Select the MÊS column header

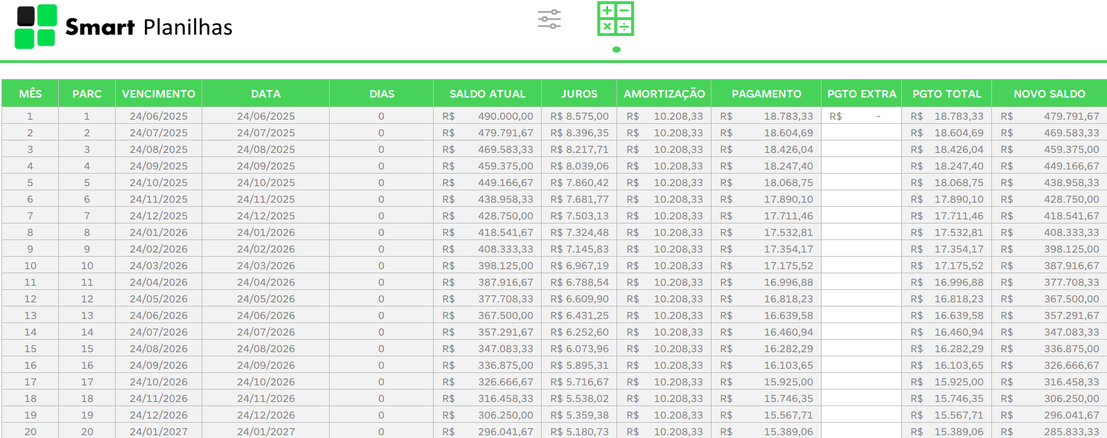tap(30, 93)
